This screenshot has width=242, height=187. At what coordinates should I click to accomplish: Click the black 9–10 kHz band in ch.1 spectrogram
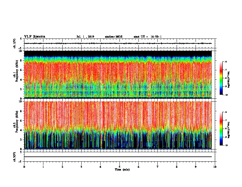coord(118,53)
